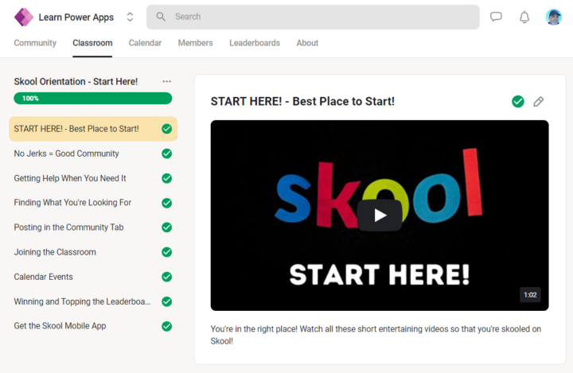Click the 100% course progress bar
Screen dimensions: 573x373
93,99
